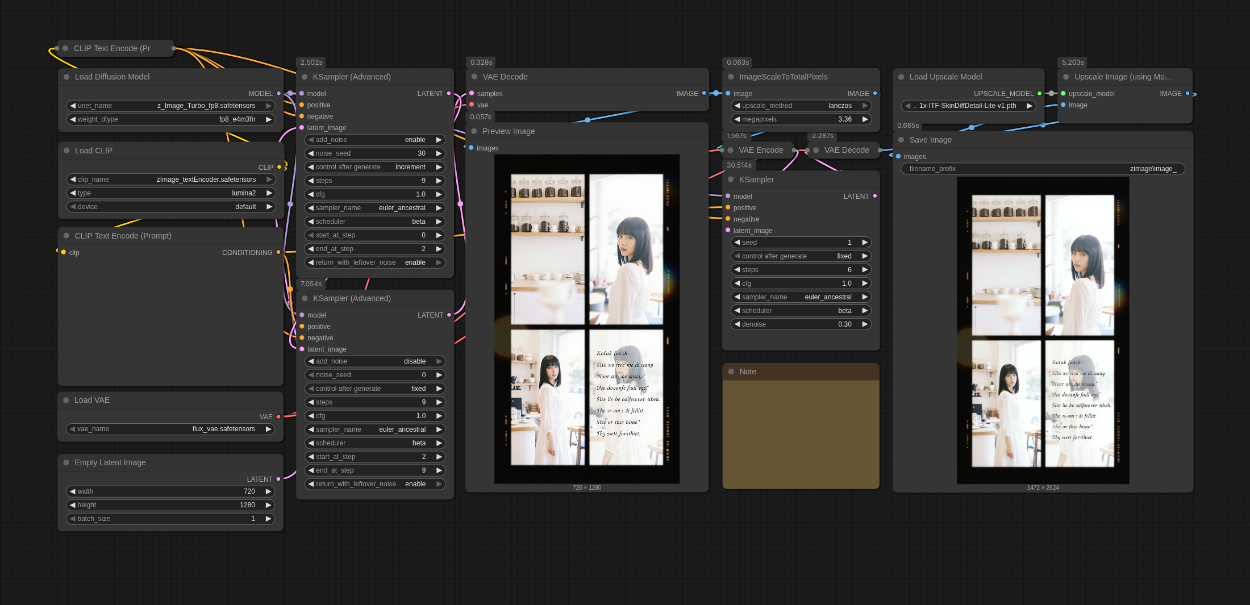Collapse the ImageScaleToTotalPixels node
1250x605 pixels.
(731, 77)
